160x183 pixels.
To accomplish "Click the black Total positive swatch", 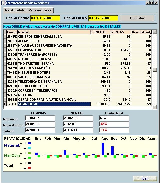I will coord(29,163).
